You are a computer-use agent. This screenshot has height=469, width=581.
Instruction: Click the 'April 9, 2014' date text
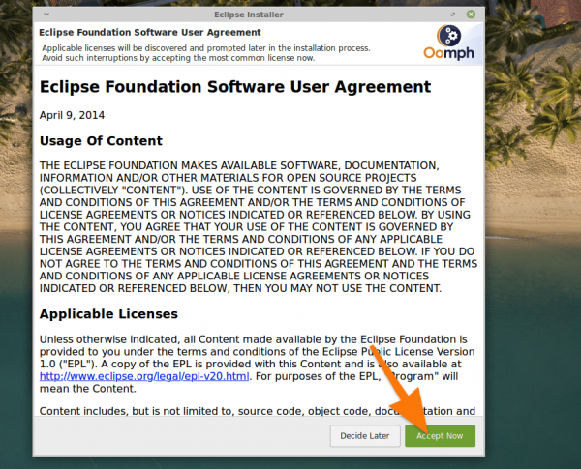click(x=72, y=115)
